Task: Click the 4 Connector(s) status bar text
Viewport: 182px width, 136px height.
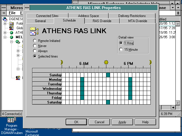Action: pos(12,114)
